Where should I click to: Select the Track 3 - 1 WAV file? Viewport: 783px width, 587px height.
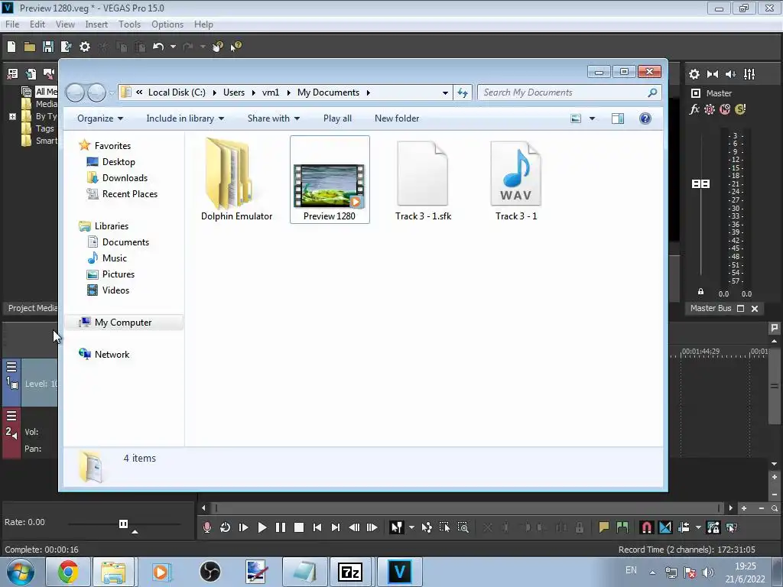click(516, 180)
